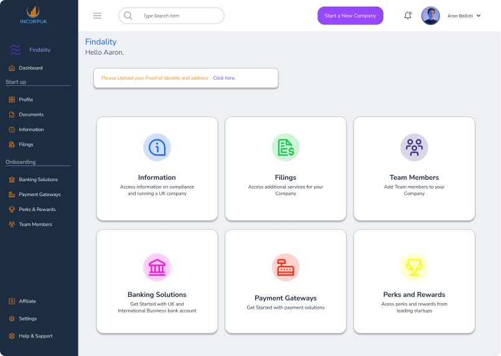Click the yellow Perks and Rewards trophy icon
The width and height of the screenshot is (501, 356).
414,267
